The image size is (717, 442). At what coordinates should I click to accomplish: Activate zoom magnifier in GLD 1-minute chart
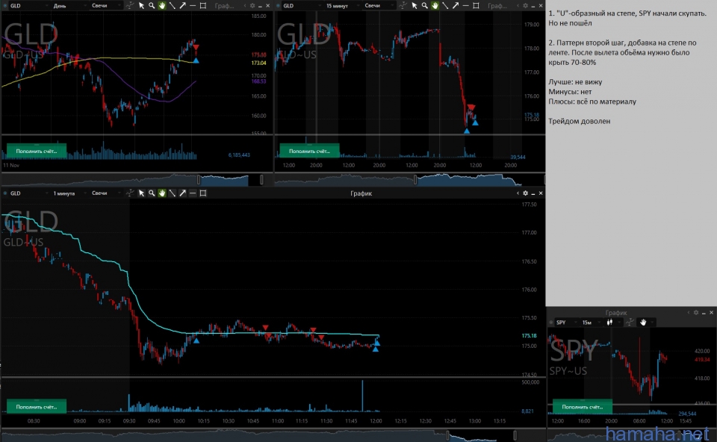click(x=152, y=193)
